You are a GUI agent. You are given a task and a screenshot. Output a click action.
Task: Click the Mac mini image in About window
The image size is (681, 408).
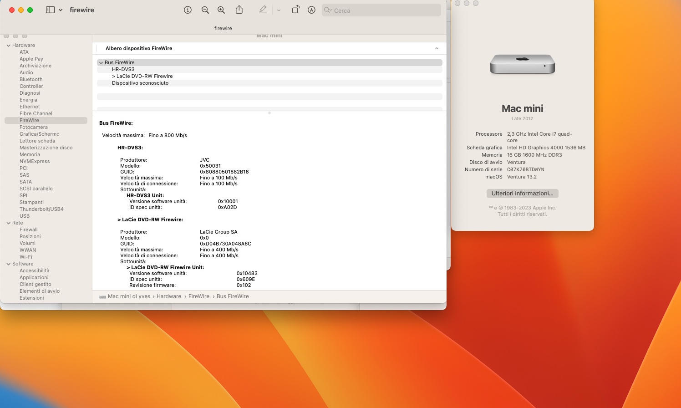click(x=523, y=64)
